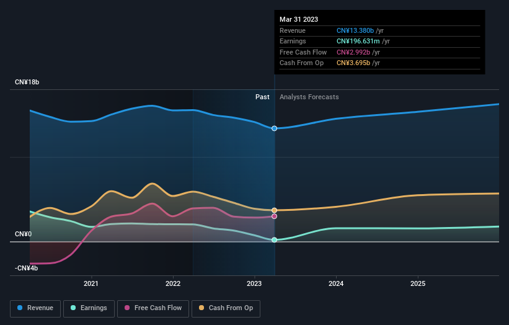This screenshot has height=325, width=509.
Task: Toggle the Earnings legend button
Action: click(89, 308)
